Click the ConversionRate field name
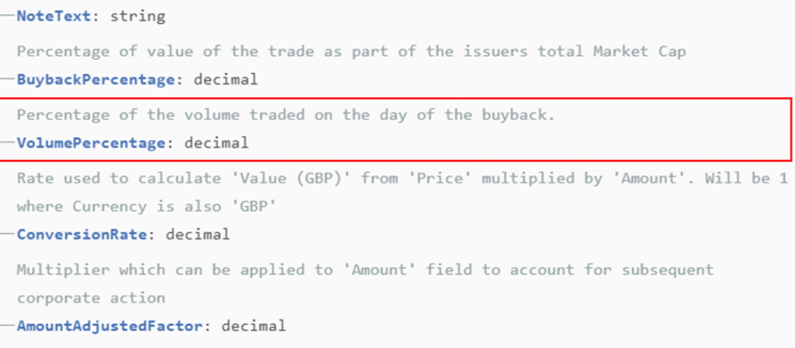 click(82, 234)
